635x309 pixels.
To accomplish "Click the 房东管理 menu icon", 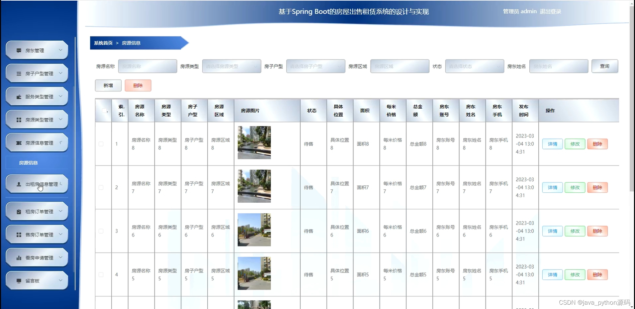I will (19, 51).
